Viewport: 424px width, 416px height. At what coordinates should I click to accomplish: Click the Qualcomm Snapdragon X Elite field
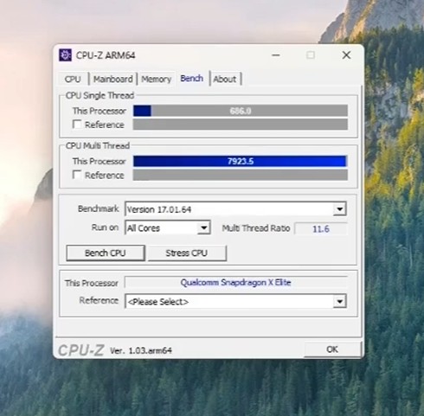(235, 282)
